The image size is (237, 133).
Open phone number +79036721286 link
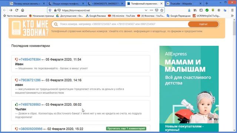pos(30,80)
